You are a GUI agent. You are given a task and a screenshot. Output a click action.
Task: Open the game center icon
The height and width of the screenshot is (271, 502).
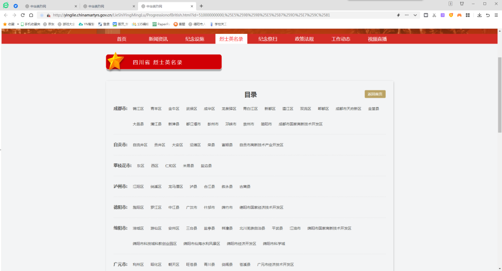coord(459,15)
